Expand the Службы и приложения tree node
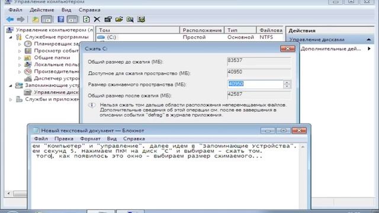 pos(11,99)
